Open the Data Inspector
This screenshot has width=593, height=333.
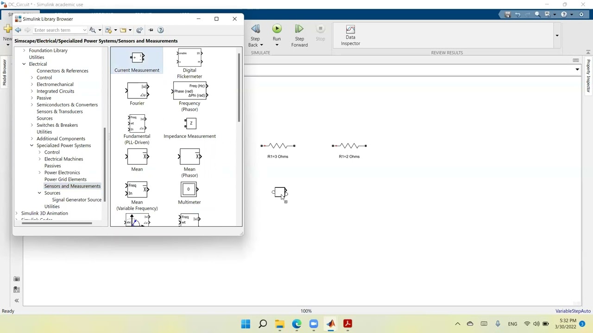click(x=350, y=35)
